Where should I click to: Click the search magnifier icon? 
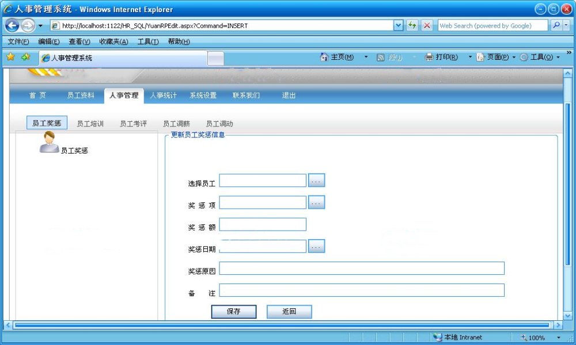point(556,25)
